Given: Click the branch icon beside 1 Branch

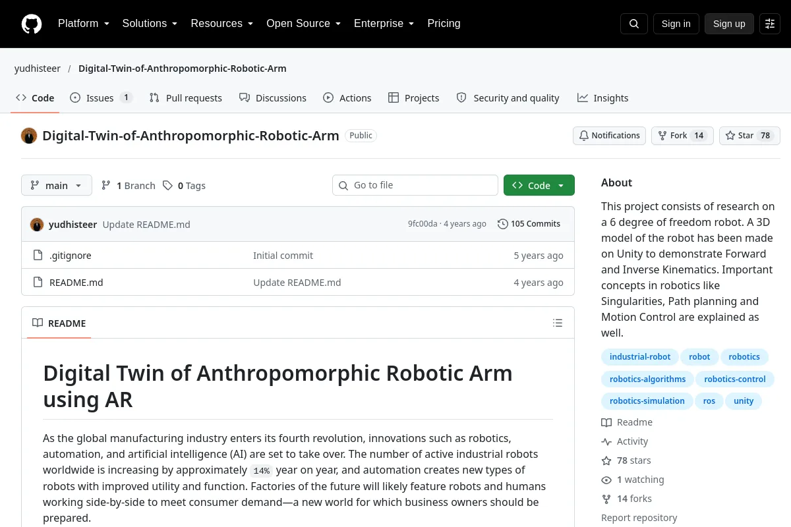Looking at the screenshot, I should point(105,186).
